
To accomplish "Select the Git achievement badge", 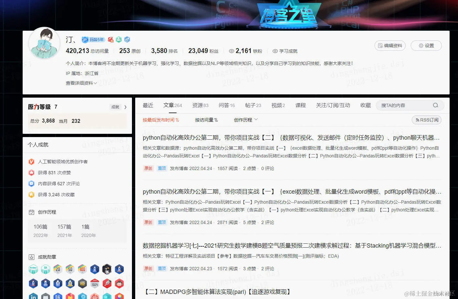I will [x=46, y=269].
